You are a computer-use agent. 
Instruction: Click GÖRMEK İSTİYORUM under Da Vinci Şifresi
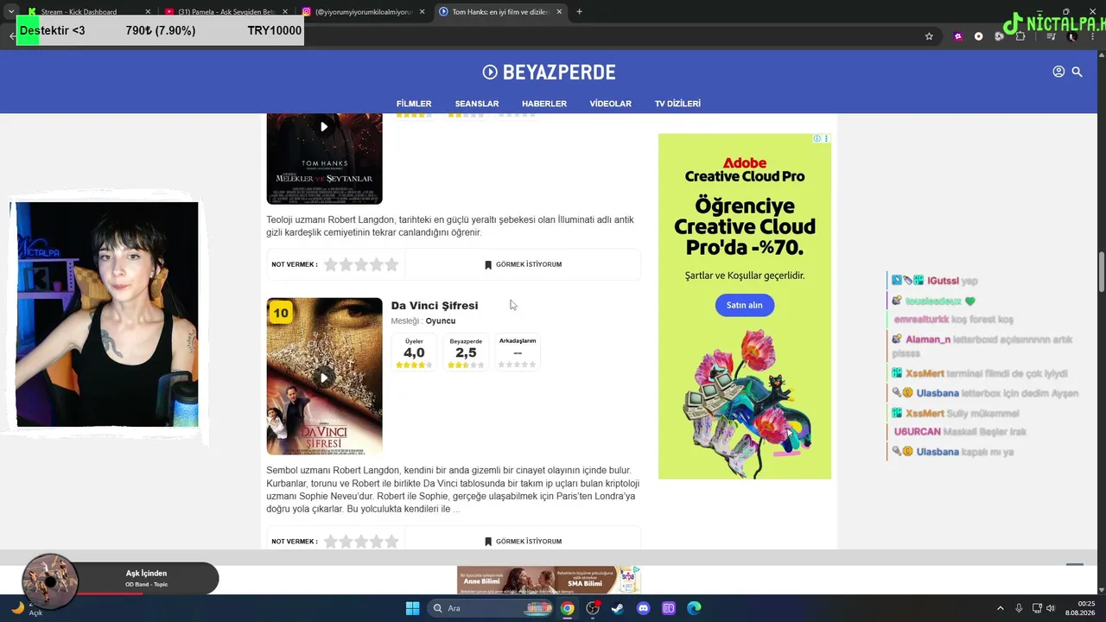coord(523,542)
